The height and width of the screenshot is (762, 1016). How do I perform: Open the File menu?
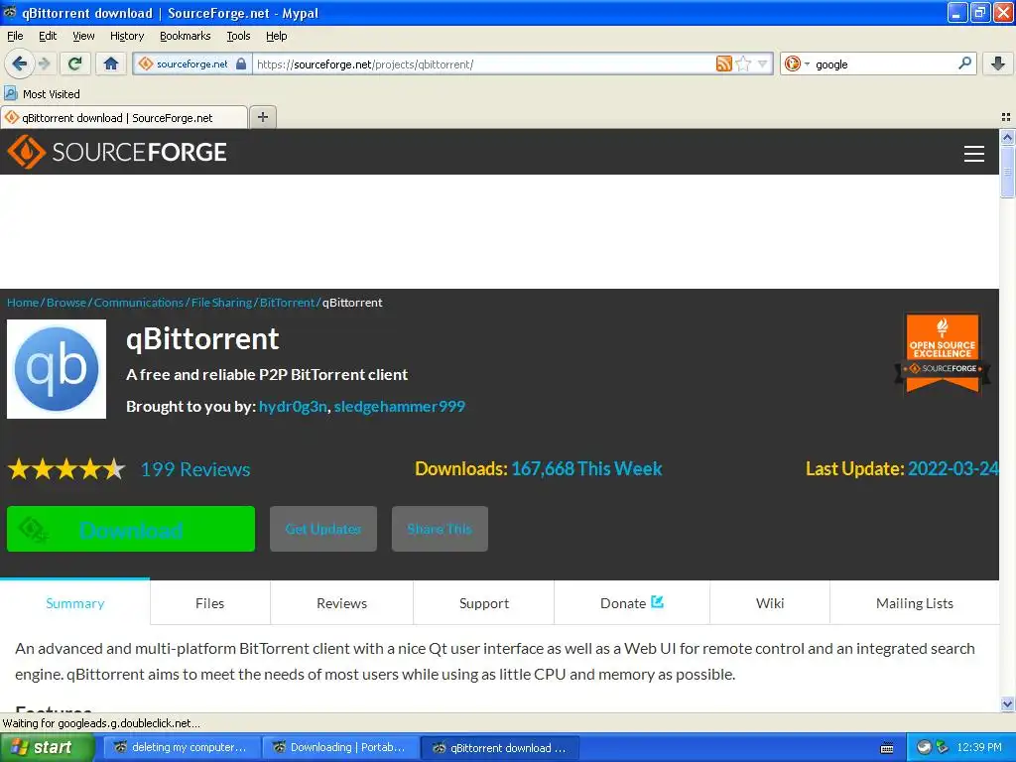click(15, 36)
